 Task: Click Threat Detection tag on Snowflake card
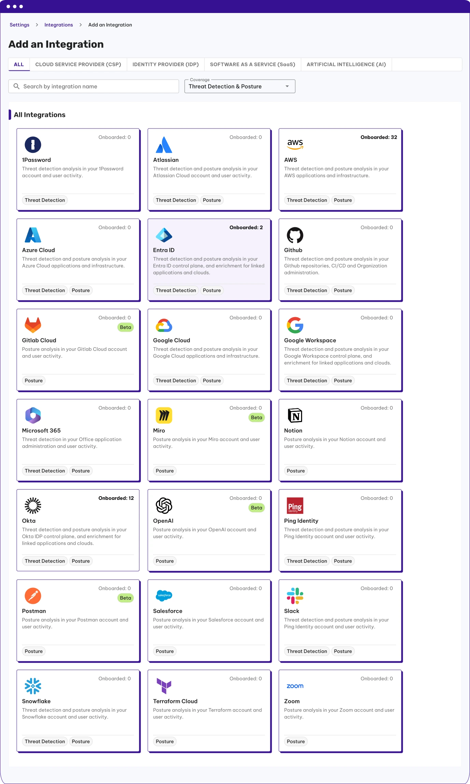[45, 741]
